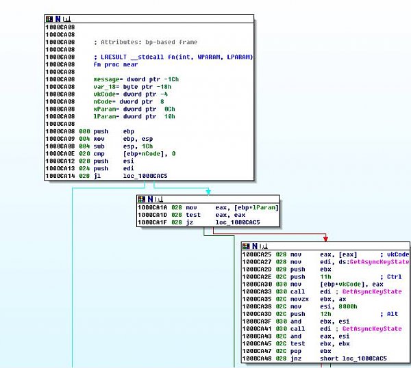The image size is (411, 368).
Task: Click the 'and ebx, esi' instruction
Action: 320,321
